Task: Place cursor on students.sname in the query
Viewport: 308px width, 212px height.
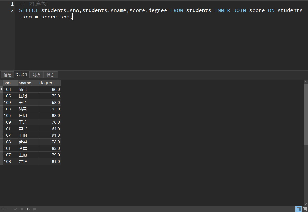Action: 104,10
